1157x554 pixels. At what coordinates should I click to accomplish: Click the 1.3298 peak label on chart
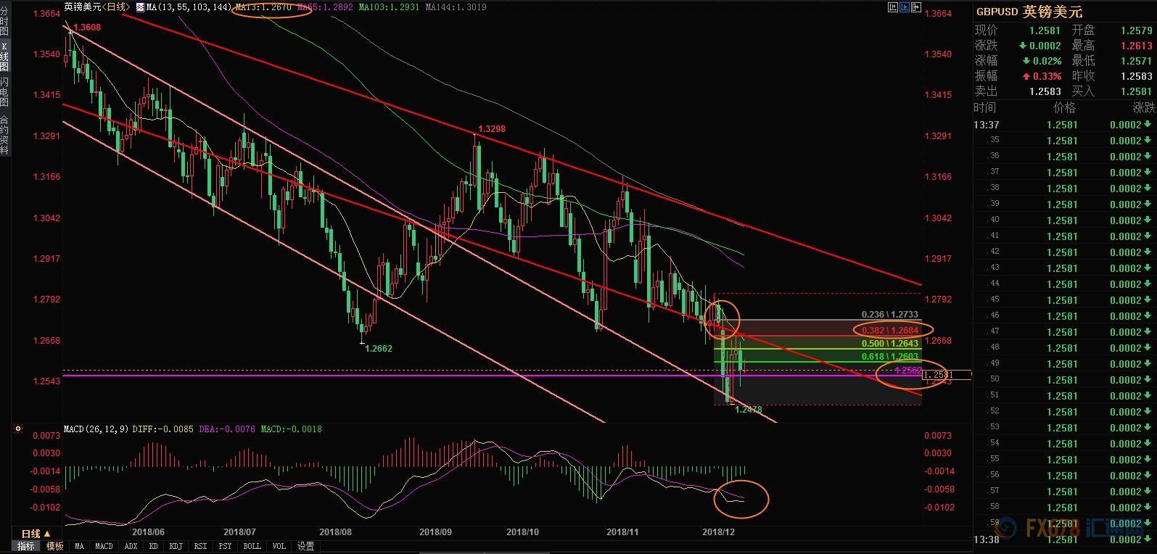click(492, 129)
